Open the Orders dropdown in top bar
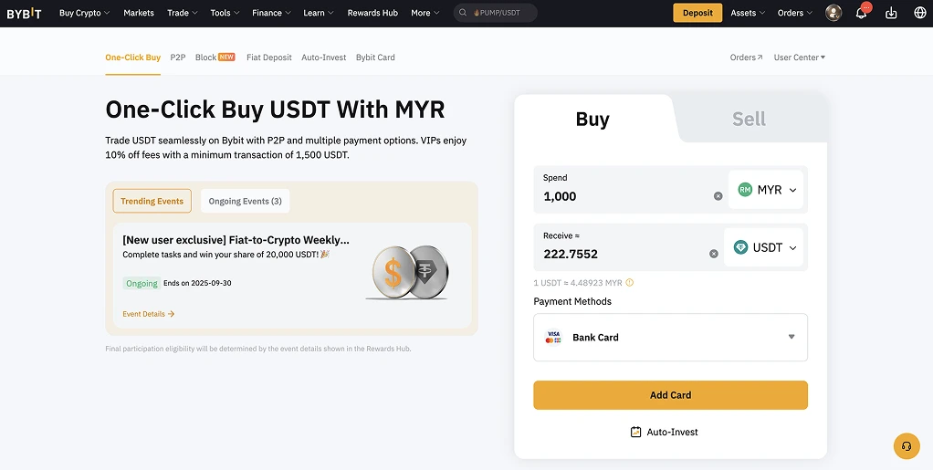The width and height of the screenshot is (933, 470). [794, 13]
